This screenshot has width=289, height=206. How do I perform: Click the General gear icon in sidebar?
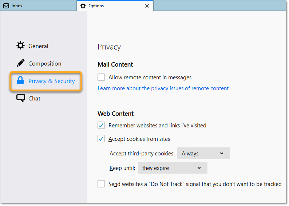click(20, 46)
